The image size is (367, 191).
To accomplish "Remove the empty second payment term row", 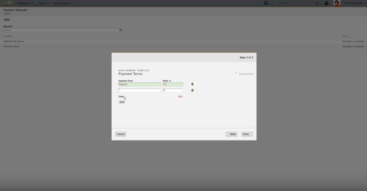I will pos(192,91).
